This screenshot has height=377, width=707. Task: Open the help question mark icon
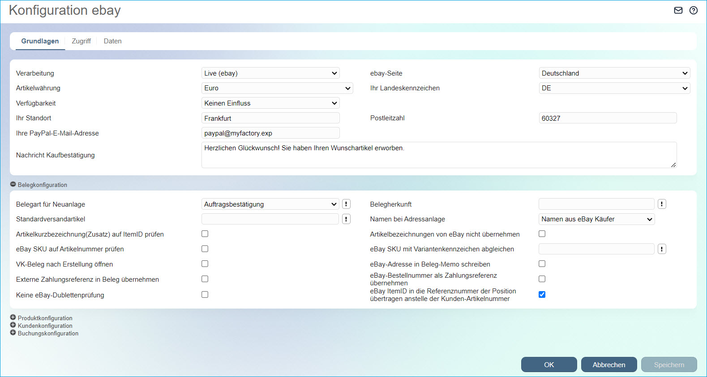pos(694,10)
